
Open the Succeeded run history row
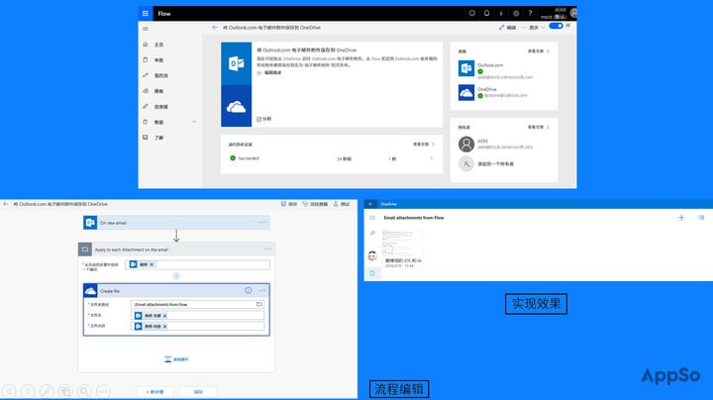point(331,158)
